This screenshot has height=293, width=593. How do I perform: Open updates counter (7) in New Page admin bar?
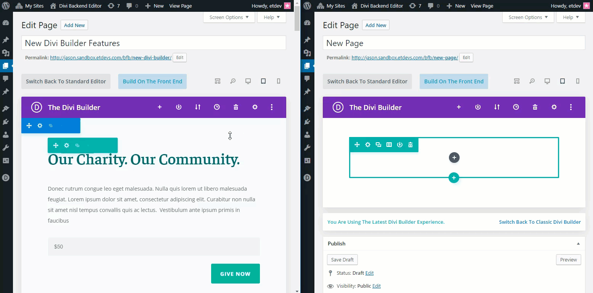pos(415,6)
